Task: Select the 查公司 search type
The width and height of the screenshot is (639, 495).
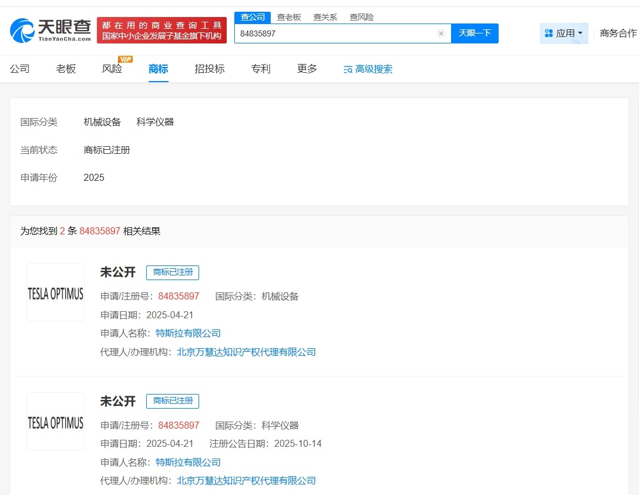Action: [x=253, y=17]
